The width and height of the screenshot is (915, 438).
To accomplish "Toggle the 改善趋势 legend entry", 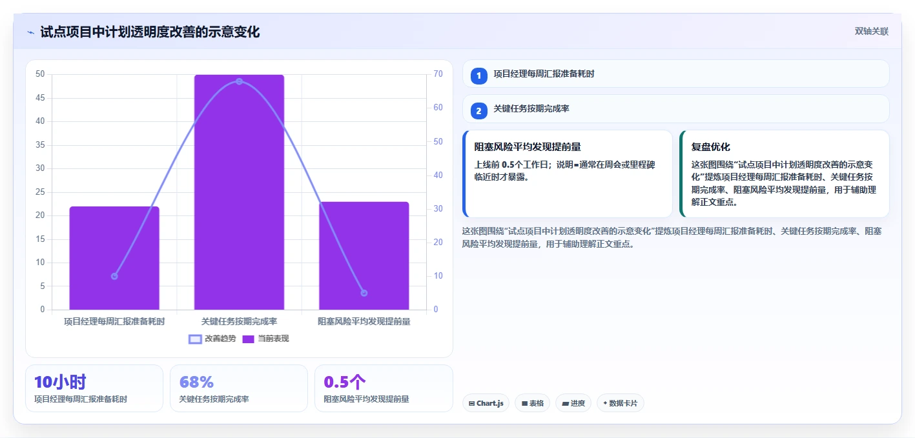I will click(212, 339).
